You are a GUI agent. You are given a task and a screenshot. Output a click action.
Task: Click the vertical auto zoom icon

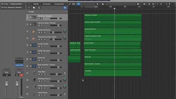tap(149, 4)
